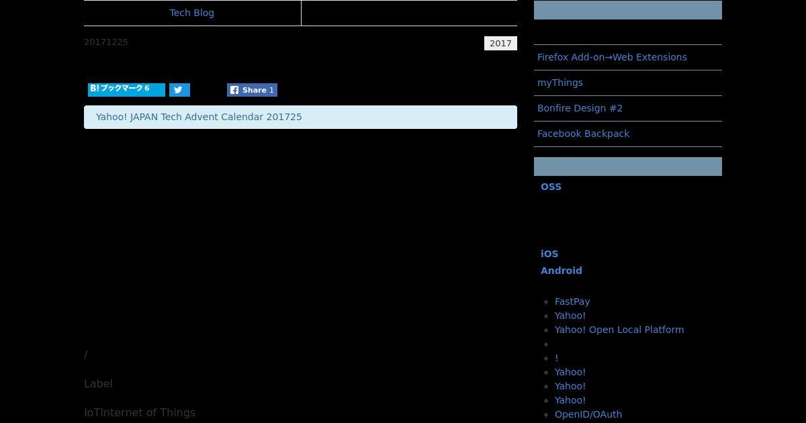Open Yahoo! JAPAN Tech Advent Calendar link

click(x=199, y=117)
